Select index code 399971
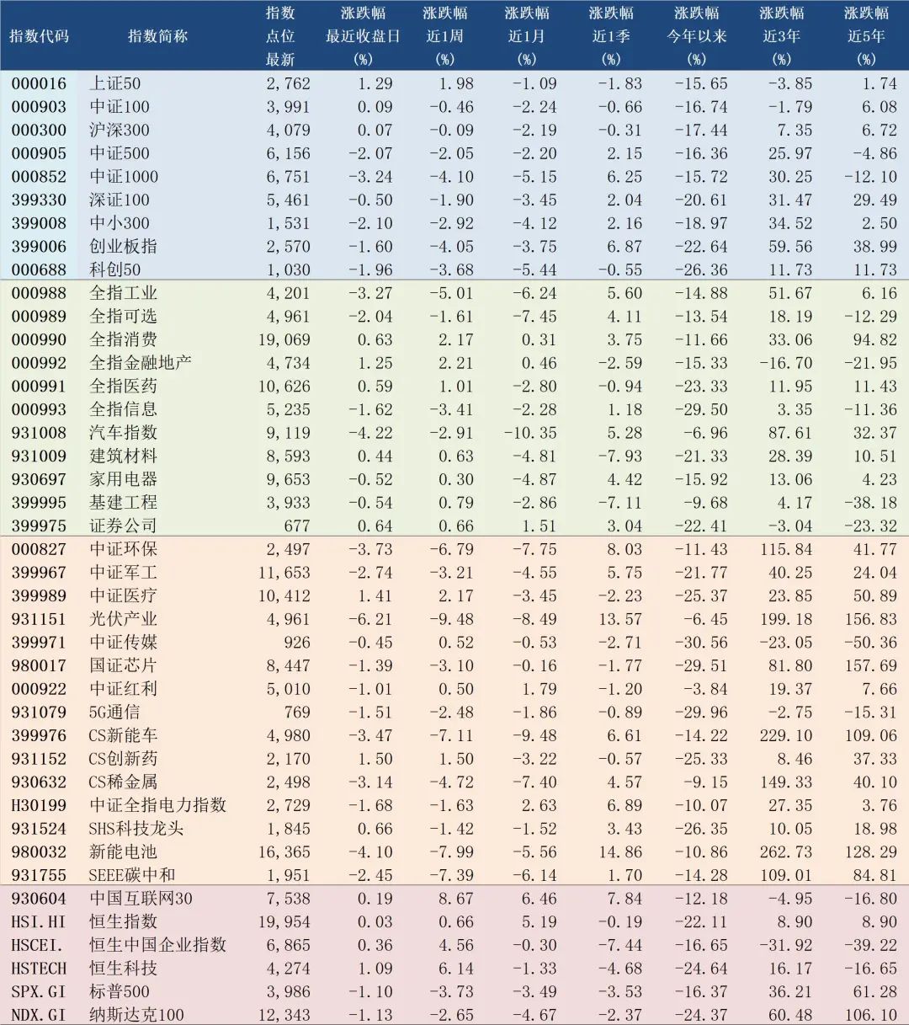The height and width of the screenshot is (1025, 909). tap(39, 643)
